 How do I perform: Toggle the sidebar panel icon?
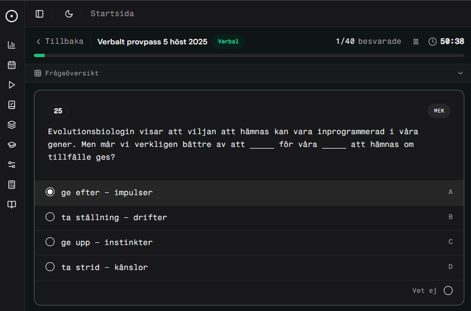39,14
